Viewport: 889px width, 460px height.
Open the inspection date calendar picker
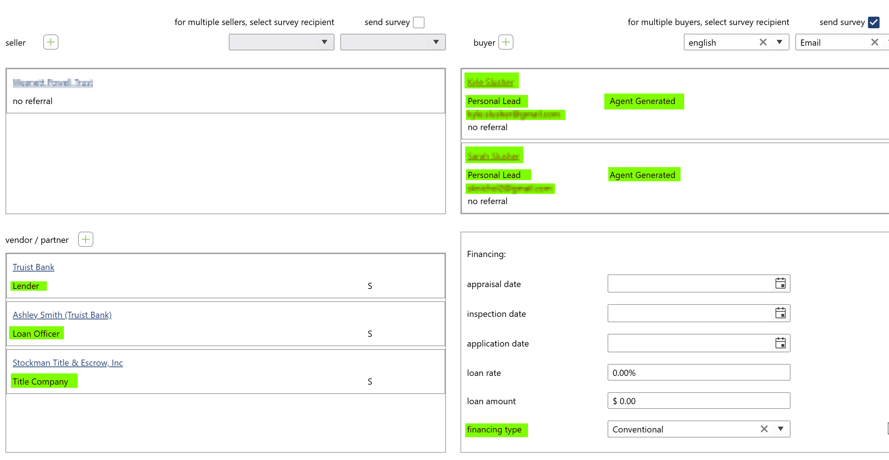click(x=780, y=313)
